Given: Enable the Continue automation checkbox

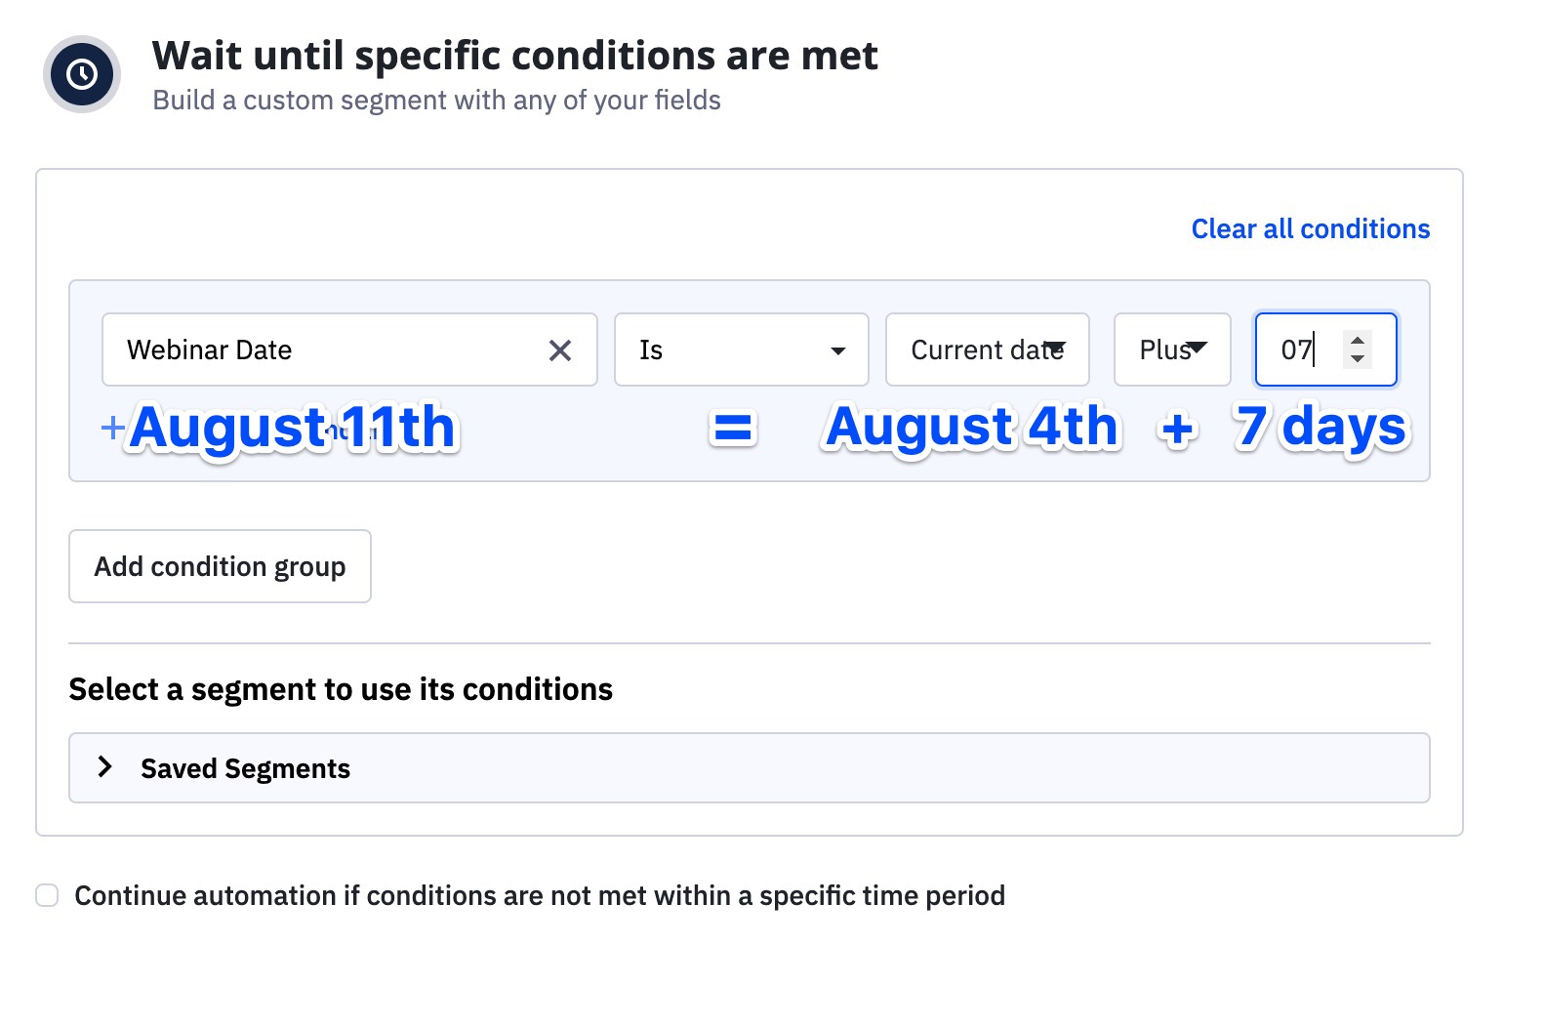Looking at the screenshot, I should 47,895.
